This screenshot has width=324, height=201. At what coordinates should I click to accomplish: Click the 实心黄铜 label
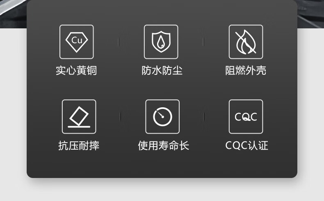(76, 70)
